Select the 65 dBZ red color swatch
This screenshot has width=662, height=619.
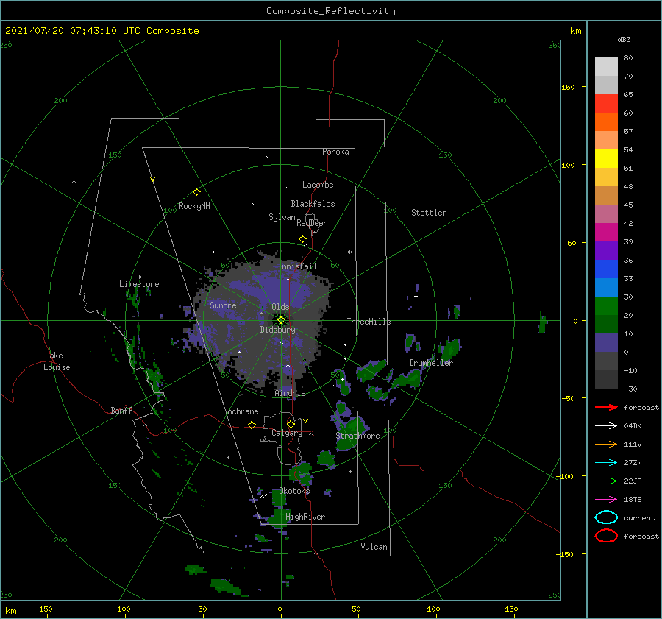click(x=606, y=104)
